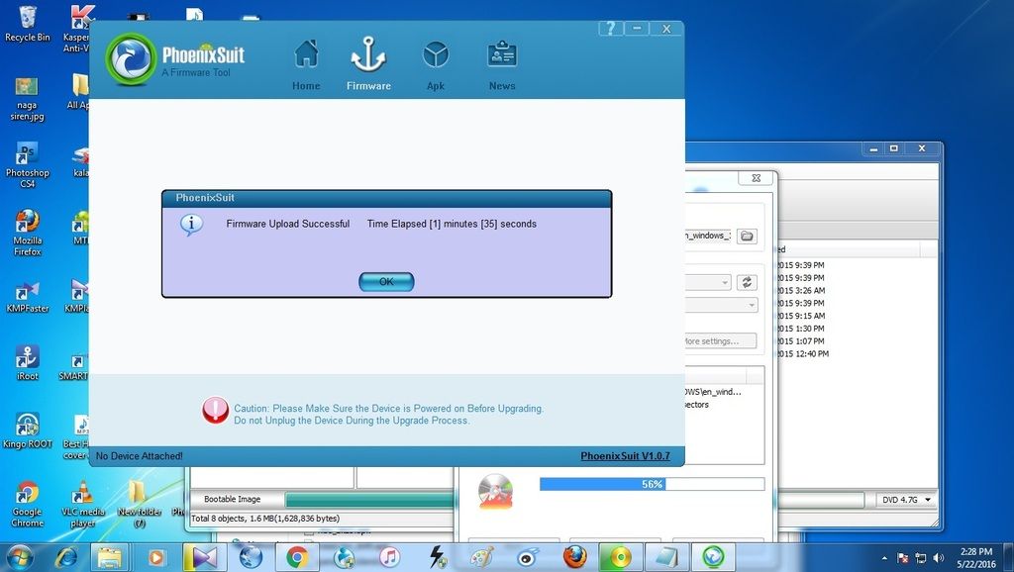Open the Recycle Bin on desktop
Viewport: 1014px width, 572px height.
tap(27, 24)
